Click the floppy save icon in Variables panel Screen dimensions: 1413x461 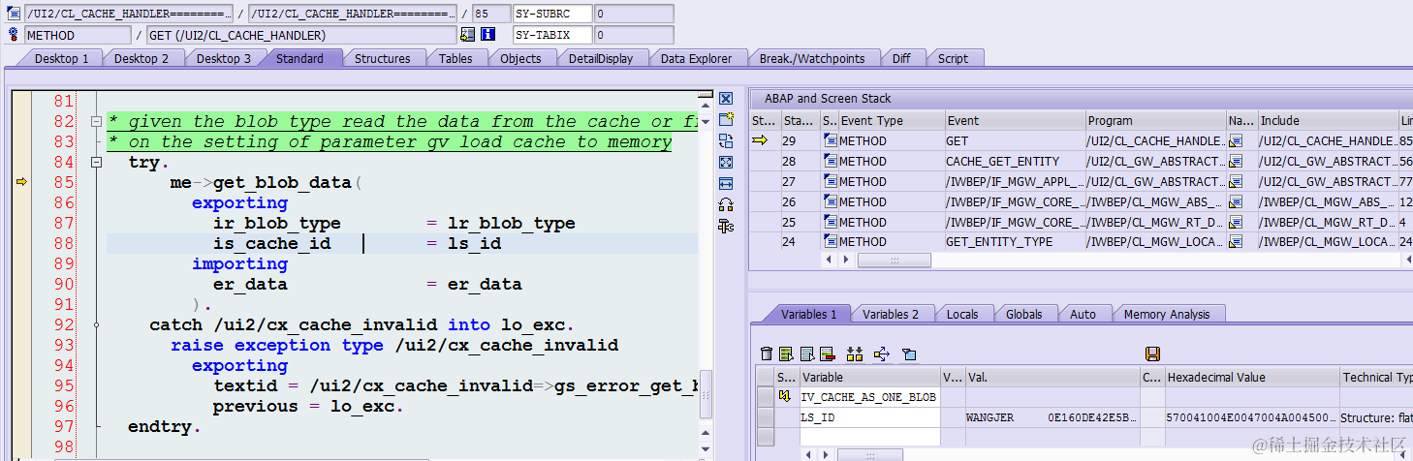1152,354
